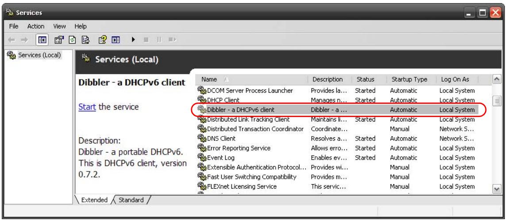
Task: Select the Dibbler - a DHCPv6 client name
Action: coord(241,110)
